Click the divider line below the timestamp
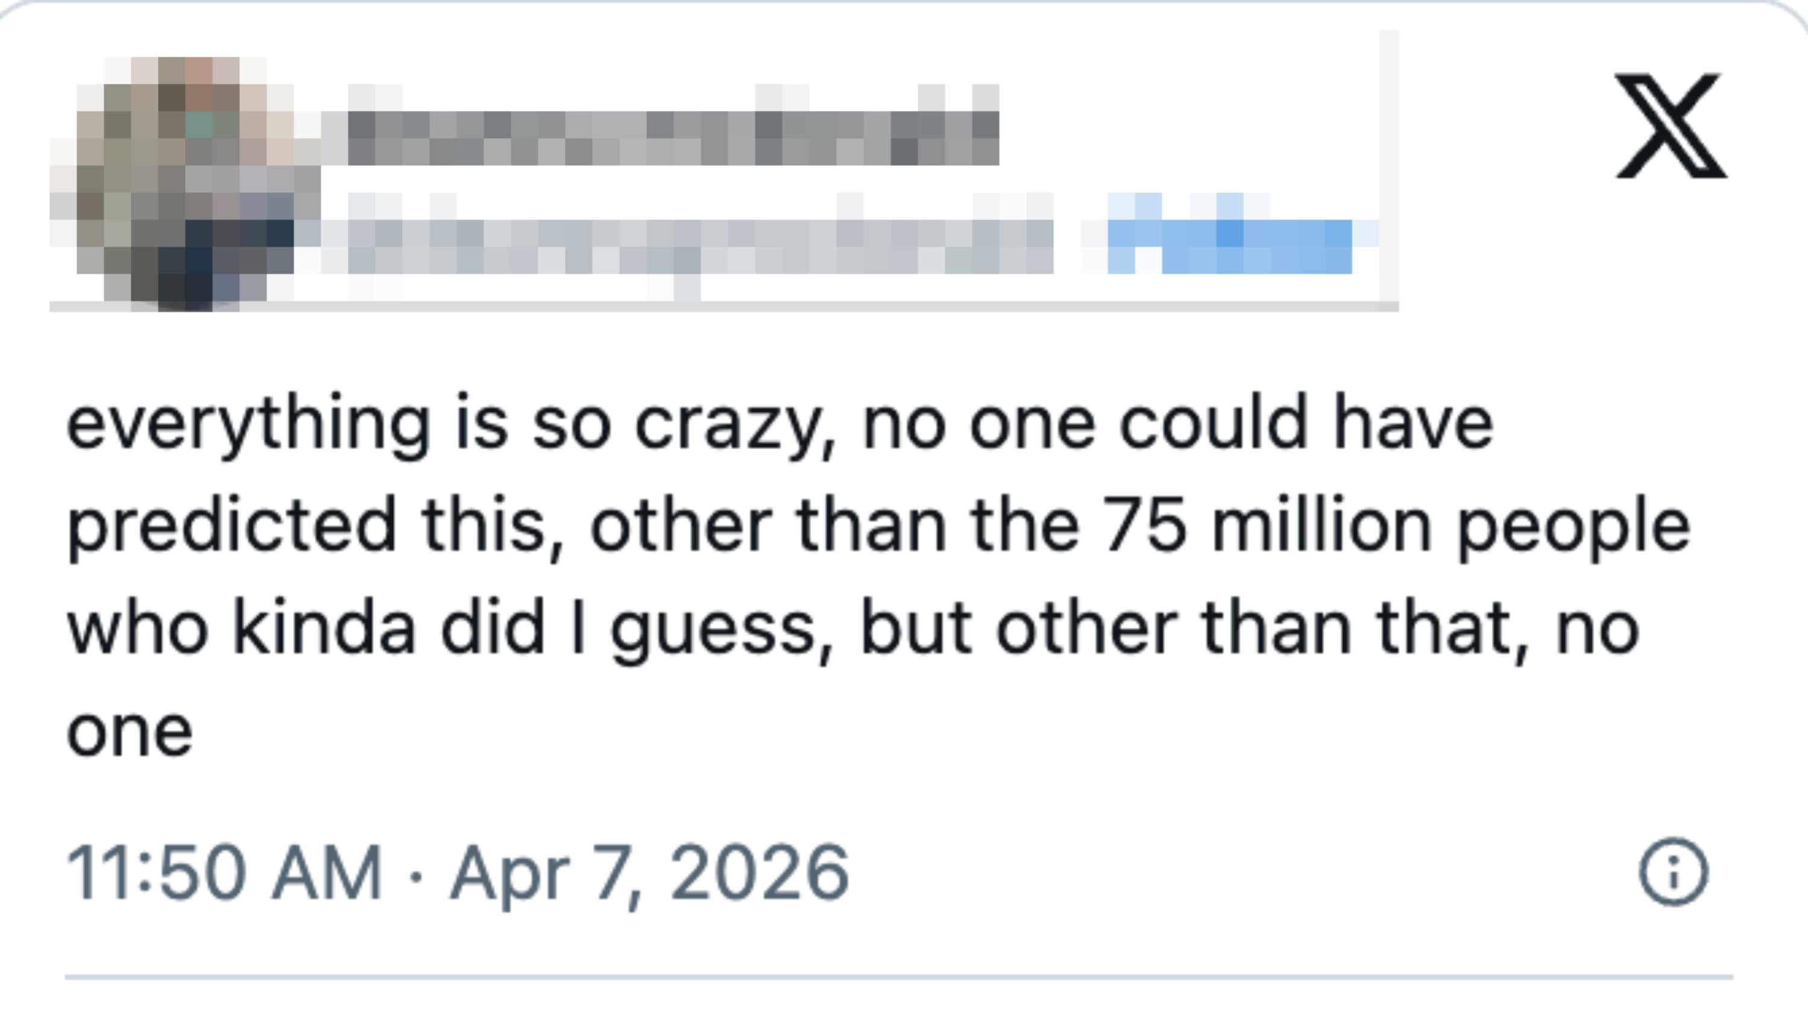Image resolution: width=1808 pixels, height=1011 pixels. (898, 977)
